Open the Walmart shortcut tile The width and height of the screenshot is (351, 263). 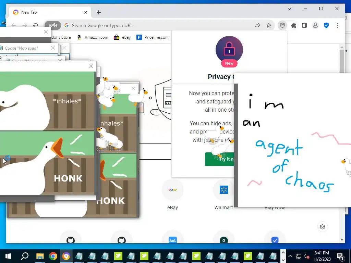(223, 195)
